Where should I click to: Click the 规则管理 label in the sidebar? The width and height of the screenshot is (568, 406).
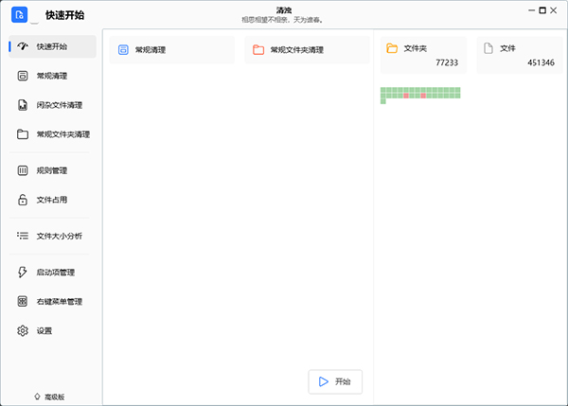(x=51, y=171)
